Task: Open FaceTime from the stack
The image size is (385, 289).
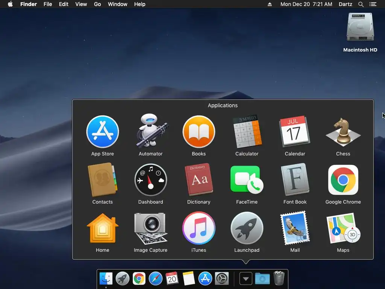Action: pyautogui.click(x=247, y=180)
